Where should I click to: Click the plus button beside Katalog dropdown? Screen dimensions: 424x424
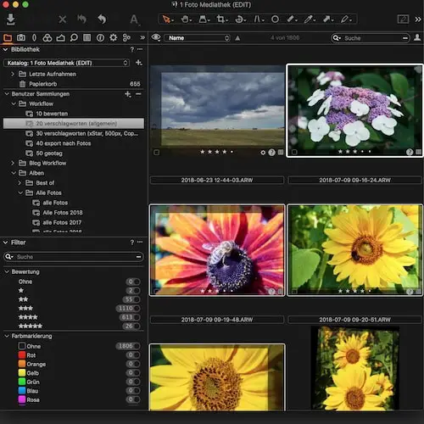tap(138, 63)
